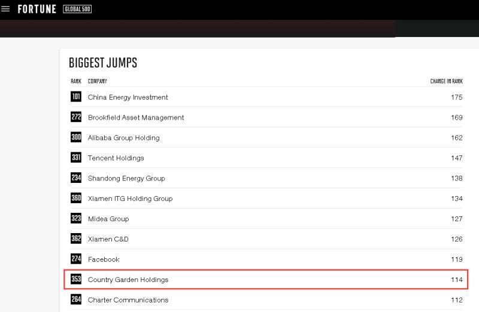
Task: Click the Global 500 badge
Action: click(77, 9)
